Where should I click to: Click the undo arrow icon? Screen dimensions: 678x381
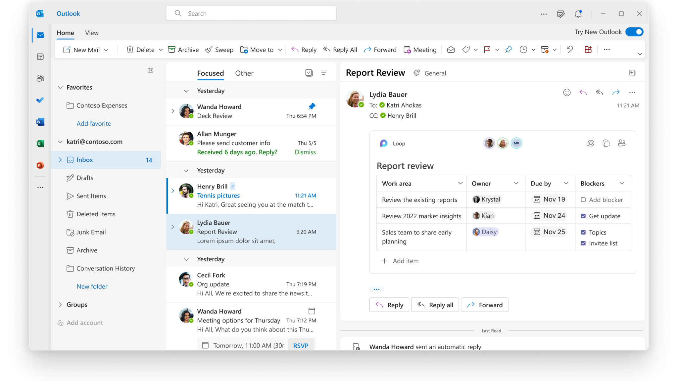tap(569, 50)
